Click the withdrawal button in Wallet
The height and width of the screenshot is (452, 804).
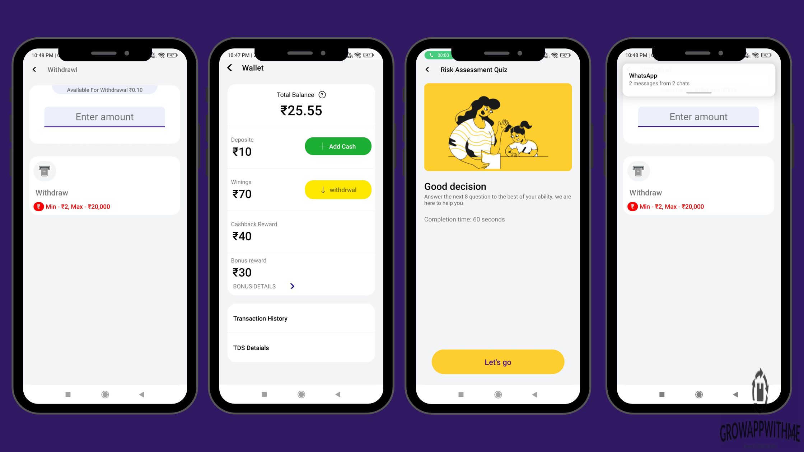[338, 189]
